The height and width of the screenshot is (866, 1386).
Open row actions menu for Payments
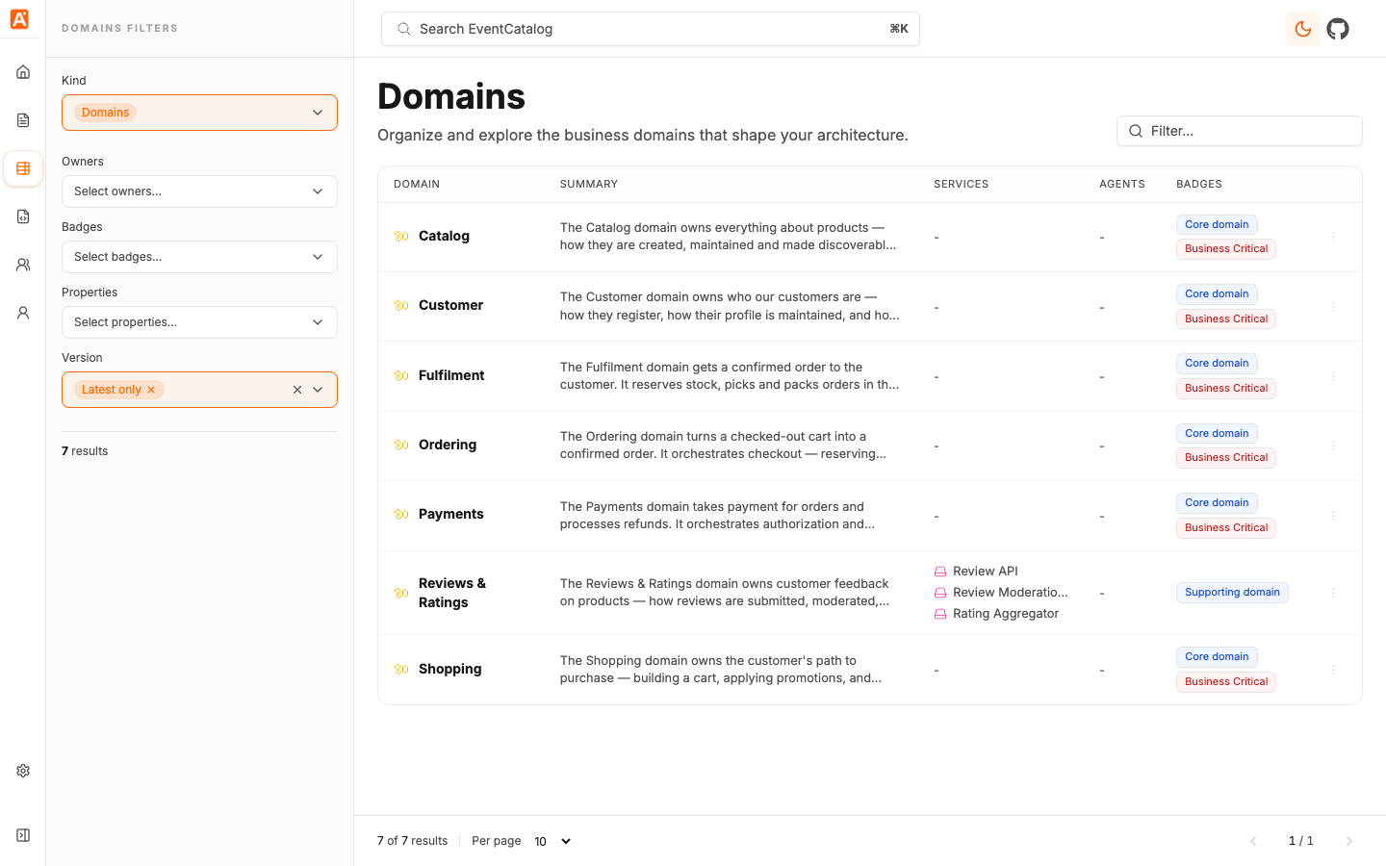pyautogui.click(x=1333, y=516)
